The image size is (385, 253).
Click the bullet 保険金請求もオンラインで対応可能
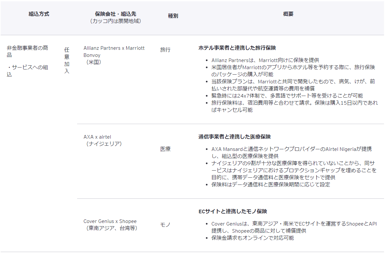coord(252,238)
